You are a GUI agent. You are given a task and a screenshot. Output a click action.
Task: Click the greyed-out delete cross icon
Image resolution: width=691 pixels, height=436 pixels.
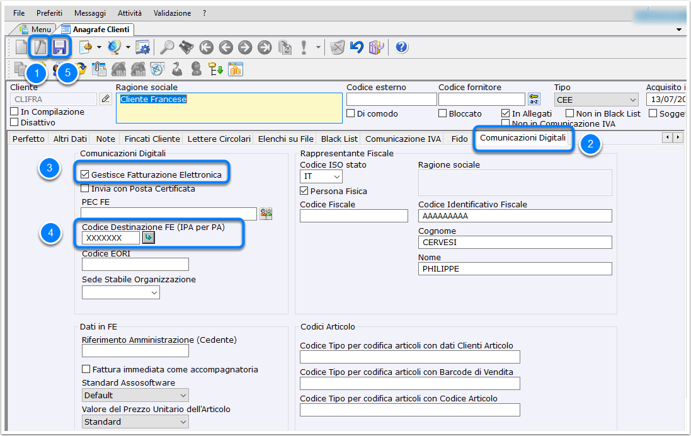click(x=337, y=47)
